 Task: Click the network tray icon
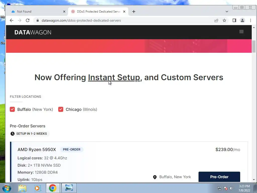tap(219, 188)
